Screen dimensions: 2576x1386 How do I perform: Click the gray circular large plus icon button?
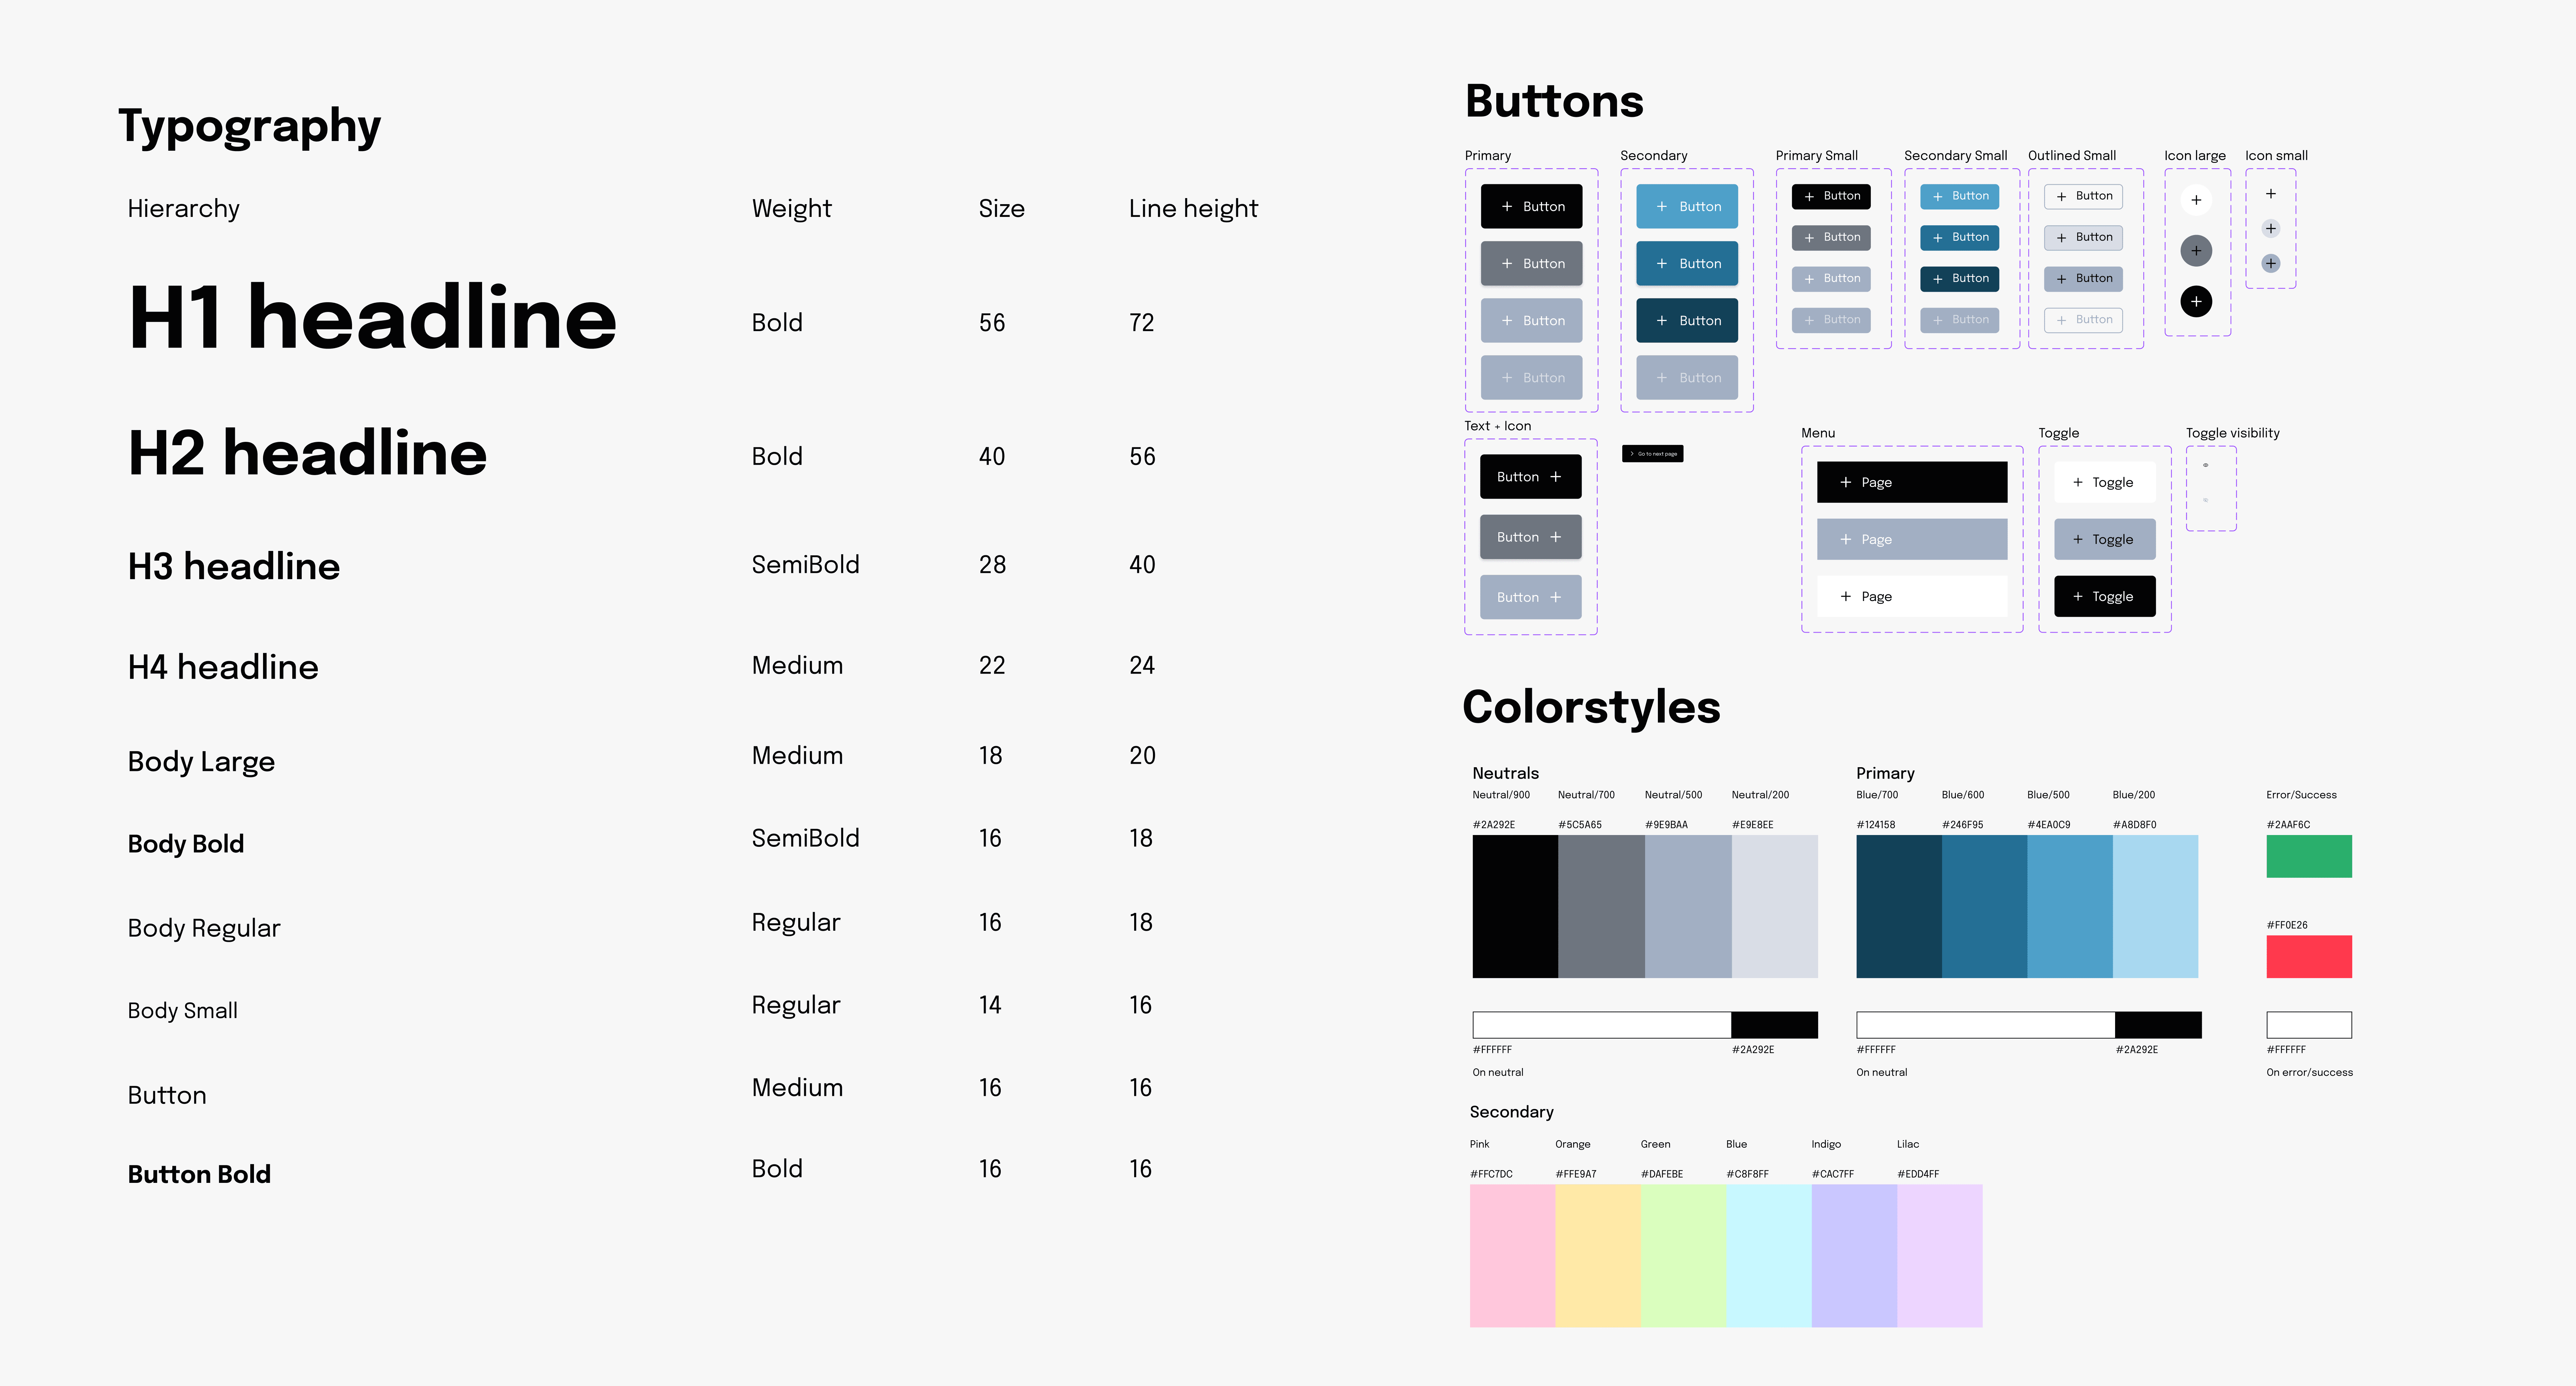(x=2196, y=251)
